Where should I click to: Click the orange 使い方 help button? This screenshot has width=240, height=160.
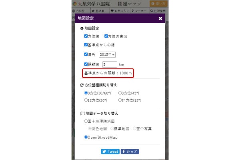tap(158, 4)
